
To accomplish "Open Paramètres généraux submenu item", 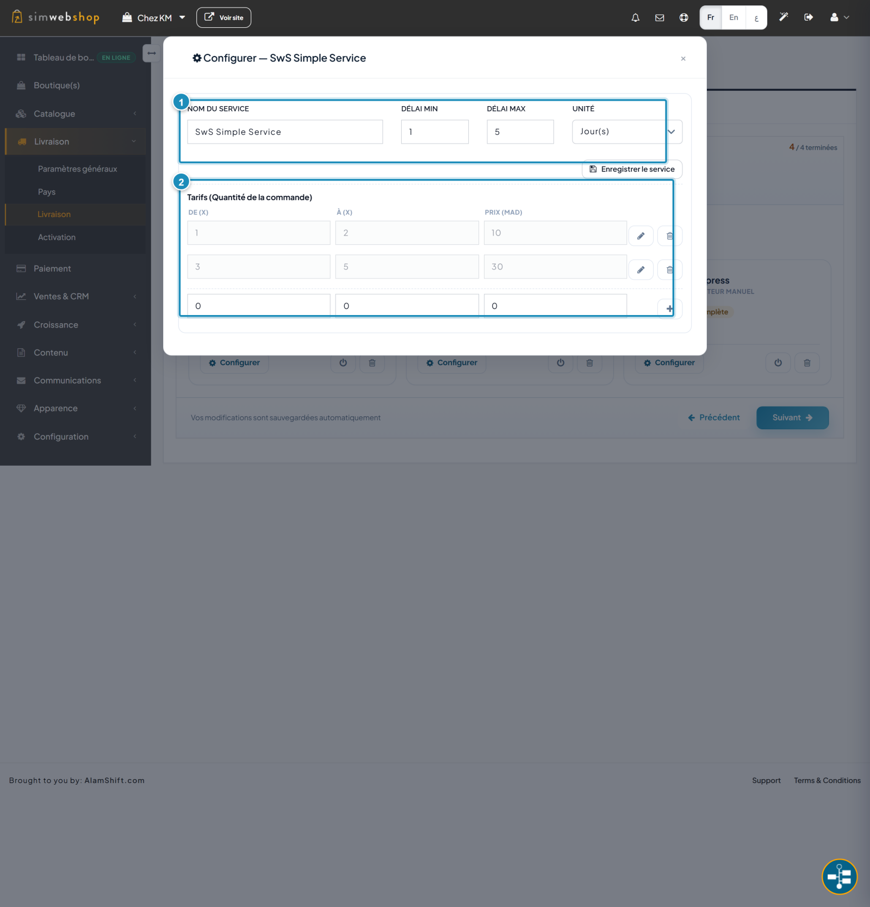I will coord(77,169).
